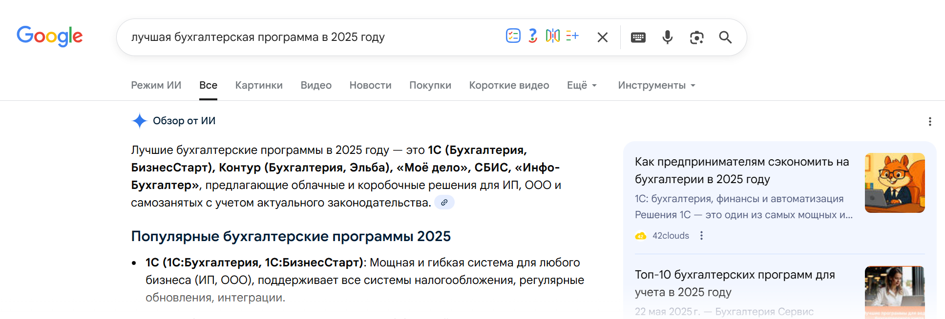Submit search with magnifying glass button
The width and height of the screenshot is (945, 319).
pyautogui.click(x=725, y=38)
